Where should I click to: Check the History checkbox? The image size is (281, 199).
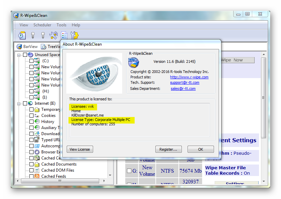tap(31, 122)
